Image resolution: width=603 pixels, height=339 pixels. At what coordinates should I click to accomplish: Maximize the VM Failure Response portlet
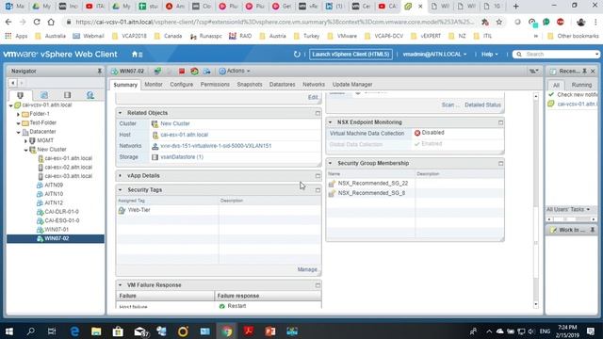[x=318, y=285]
